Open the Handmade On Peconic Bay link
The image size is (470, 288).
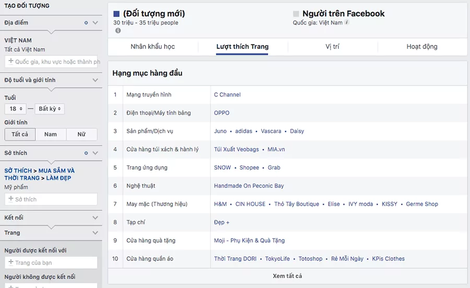click(249, 186)
